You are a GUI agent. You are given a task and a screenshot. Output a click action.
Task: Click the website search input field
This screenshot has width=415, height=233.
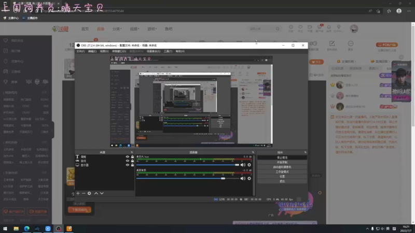(261, 28)
